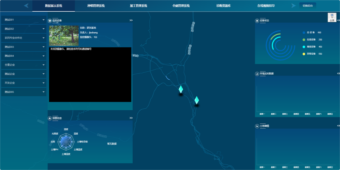The image size is (340, 170).
Task: Click the left navigation arrow in top bar
Action: tap(26, 6)
